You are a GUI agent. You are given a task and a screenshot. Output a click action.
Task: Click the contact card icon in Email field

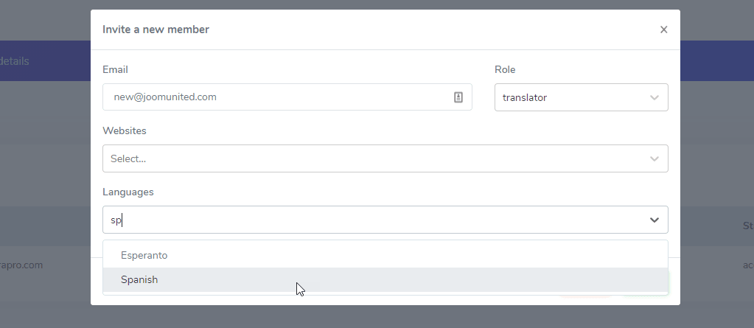click(x=458, y=97)
